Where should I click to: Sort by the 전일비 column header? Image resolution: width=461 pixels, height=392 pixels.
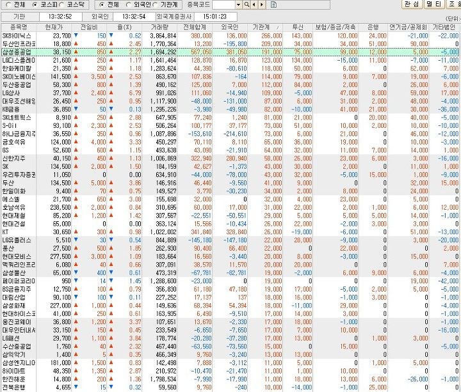click(89, 27)
